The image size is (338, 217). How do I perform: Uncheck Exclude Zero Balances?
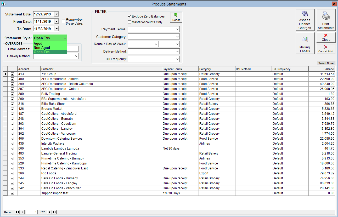pos(129,16)
